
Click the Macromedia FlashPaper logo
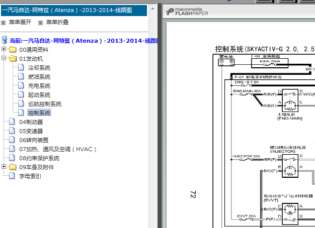tap(187, 12)
